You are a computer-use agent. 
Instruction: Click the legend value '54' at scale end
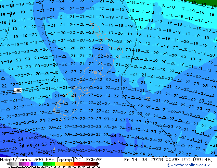coord(99,167)
